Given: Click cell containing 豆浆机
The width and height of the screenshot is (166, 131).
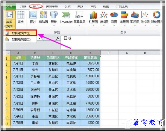Looking at the screenshot, I should pyautogui.click(x=71, y=83).
